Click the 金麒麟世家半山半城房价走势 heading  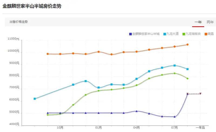point(32,6)
